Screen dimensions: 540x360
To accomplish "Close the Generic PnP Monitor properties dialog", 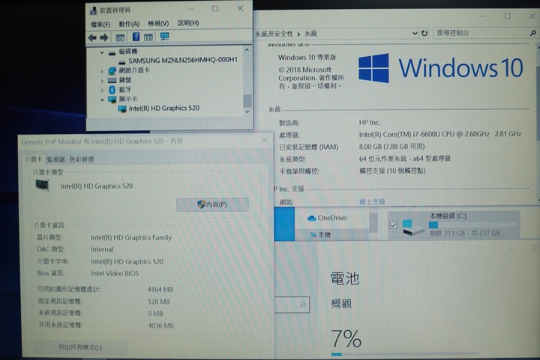I will pyautogui.click(x=265, y=140).
